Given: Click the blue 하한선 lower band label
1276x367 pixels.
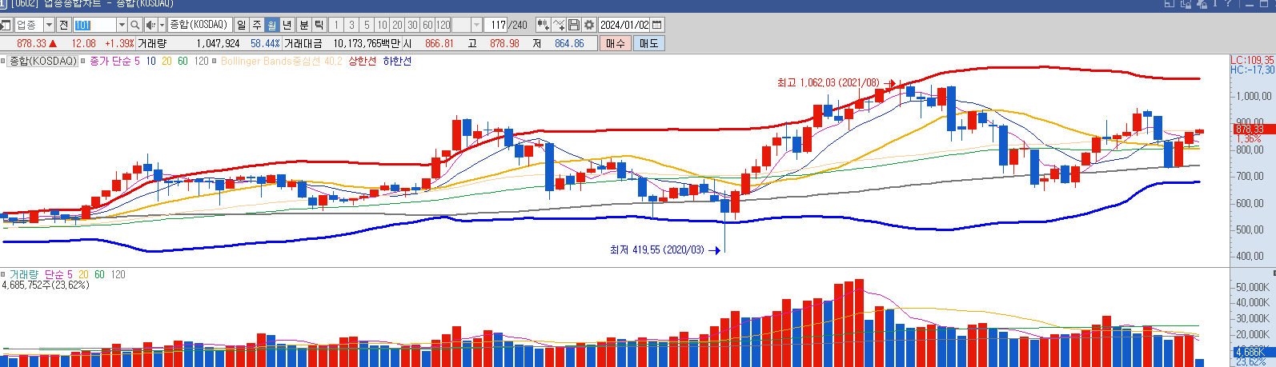Looking at the screenshot, I should pos(397,61).
